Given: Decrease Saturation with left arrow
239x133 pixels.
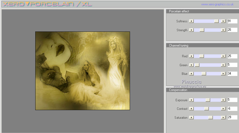Looking at the screenshot, I should pyautogui.click(x=191, y=117).
